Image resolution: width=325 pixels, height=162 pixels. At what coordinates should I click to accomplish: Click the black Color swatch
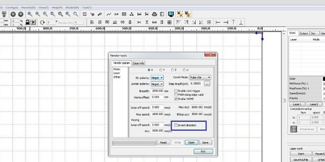[x=323, y=79]
